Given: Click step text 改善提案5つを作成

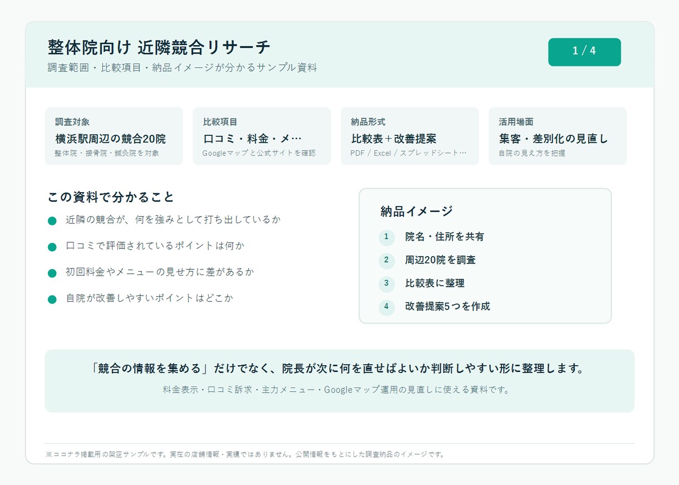Looking at the screenshot, I should point(447,306).
